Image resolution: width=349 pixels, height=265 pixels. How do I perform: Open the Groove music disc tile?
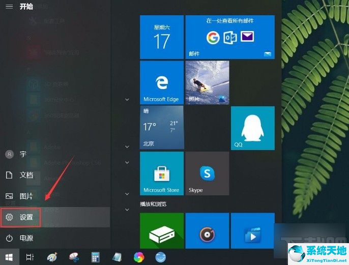click(207, 231)
